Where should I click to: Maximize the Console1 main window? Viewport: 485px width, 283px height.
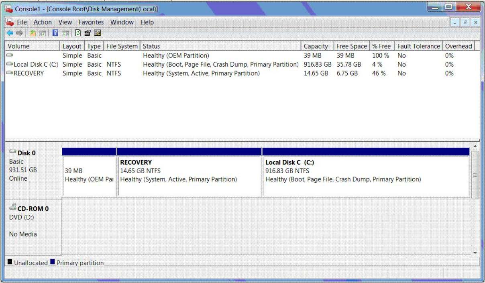pyautogui.click(x=448, y=7)
